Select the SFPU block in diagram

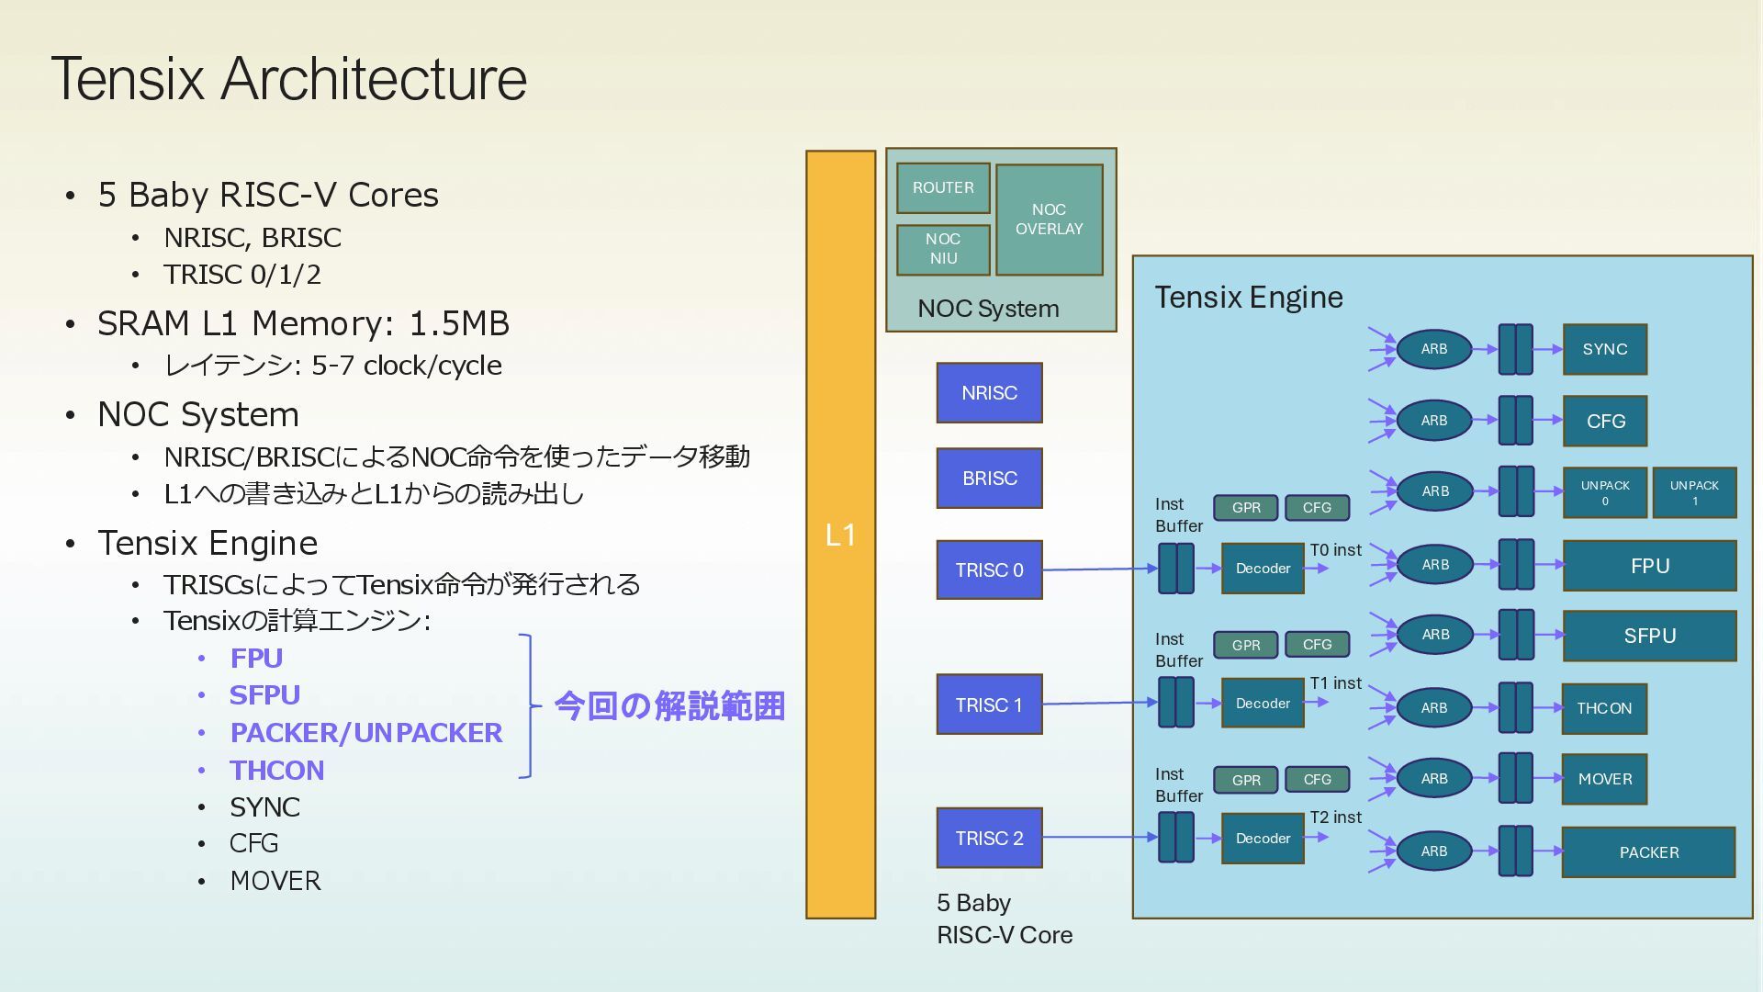[1649, 636]
